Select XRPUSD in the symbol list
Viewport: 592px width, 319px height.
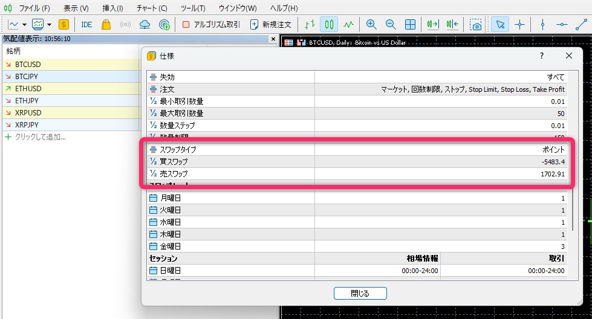pyautogui.click(x=71, y=113)
